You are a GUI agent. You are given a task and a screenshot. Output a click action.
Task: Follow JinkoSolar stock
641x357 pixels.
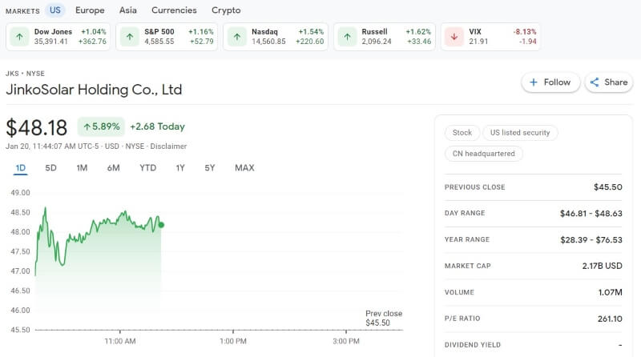550,82
